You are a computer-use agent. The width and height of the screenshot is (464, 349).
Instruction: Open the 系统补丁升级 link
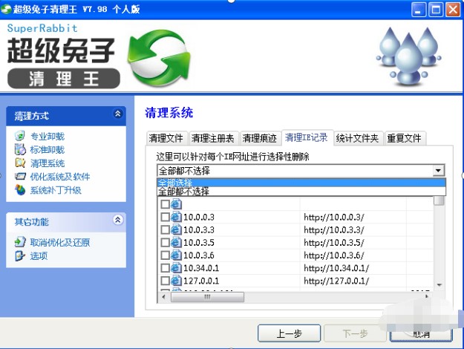pyautogui.click(x=56, y=190)
